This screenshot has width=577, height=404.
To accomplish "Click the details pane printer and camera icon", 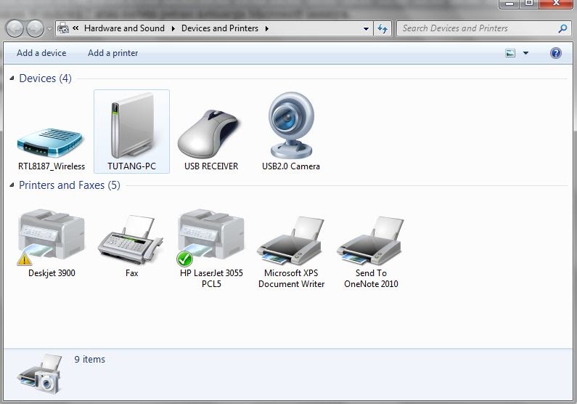I will point(40,373).
